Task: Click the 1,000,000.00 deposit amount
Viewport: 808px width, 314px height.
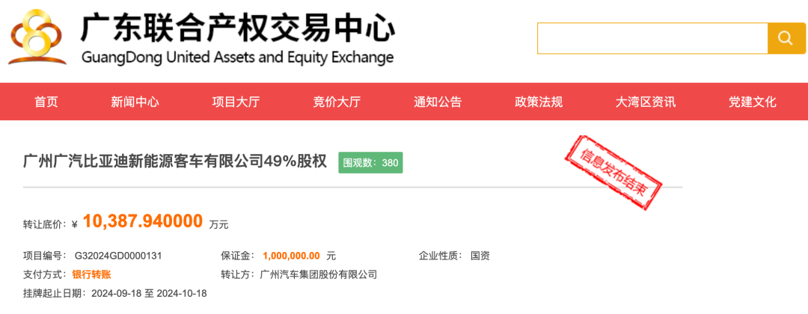Action: pos(291,256)
